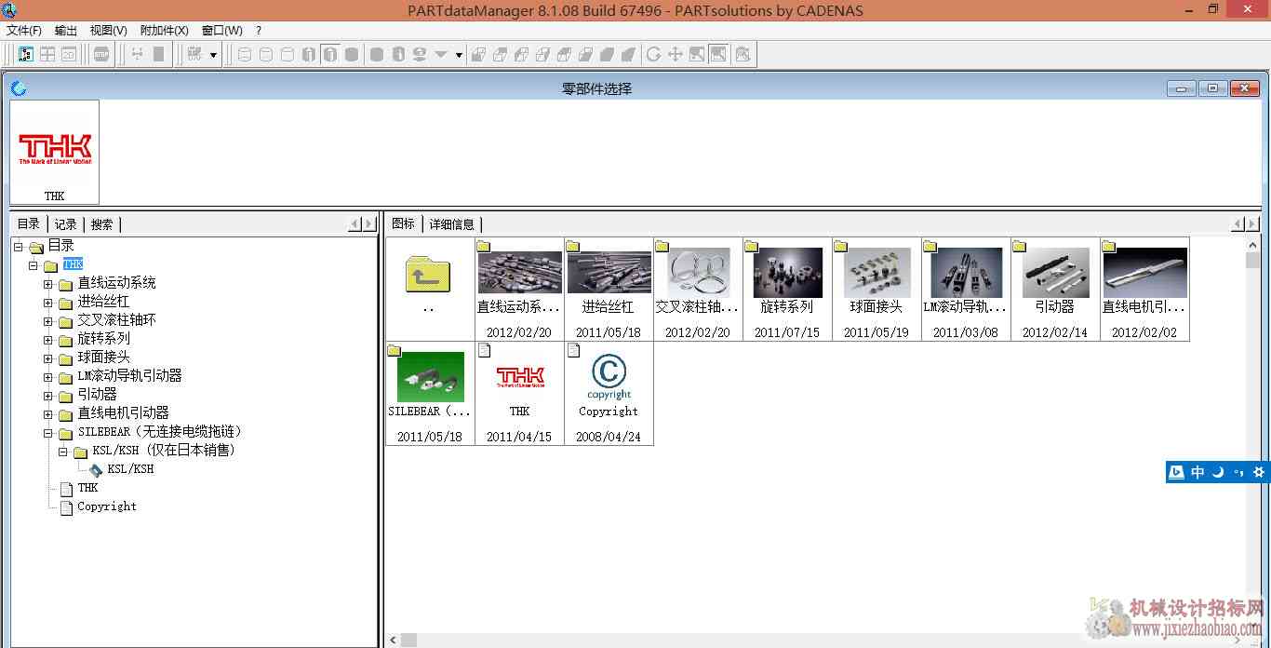Open the 输出 menu
The image size is (1271, 648).
click(66, 31)
